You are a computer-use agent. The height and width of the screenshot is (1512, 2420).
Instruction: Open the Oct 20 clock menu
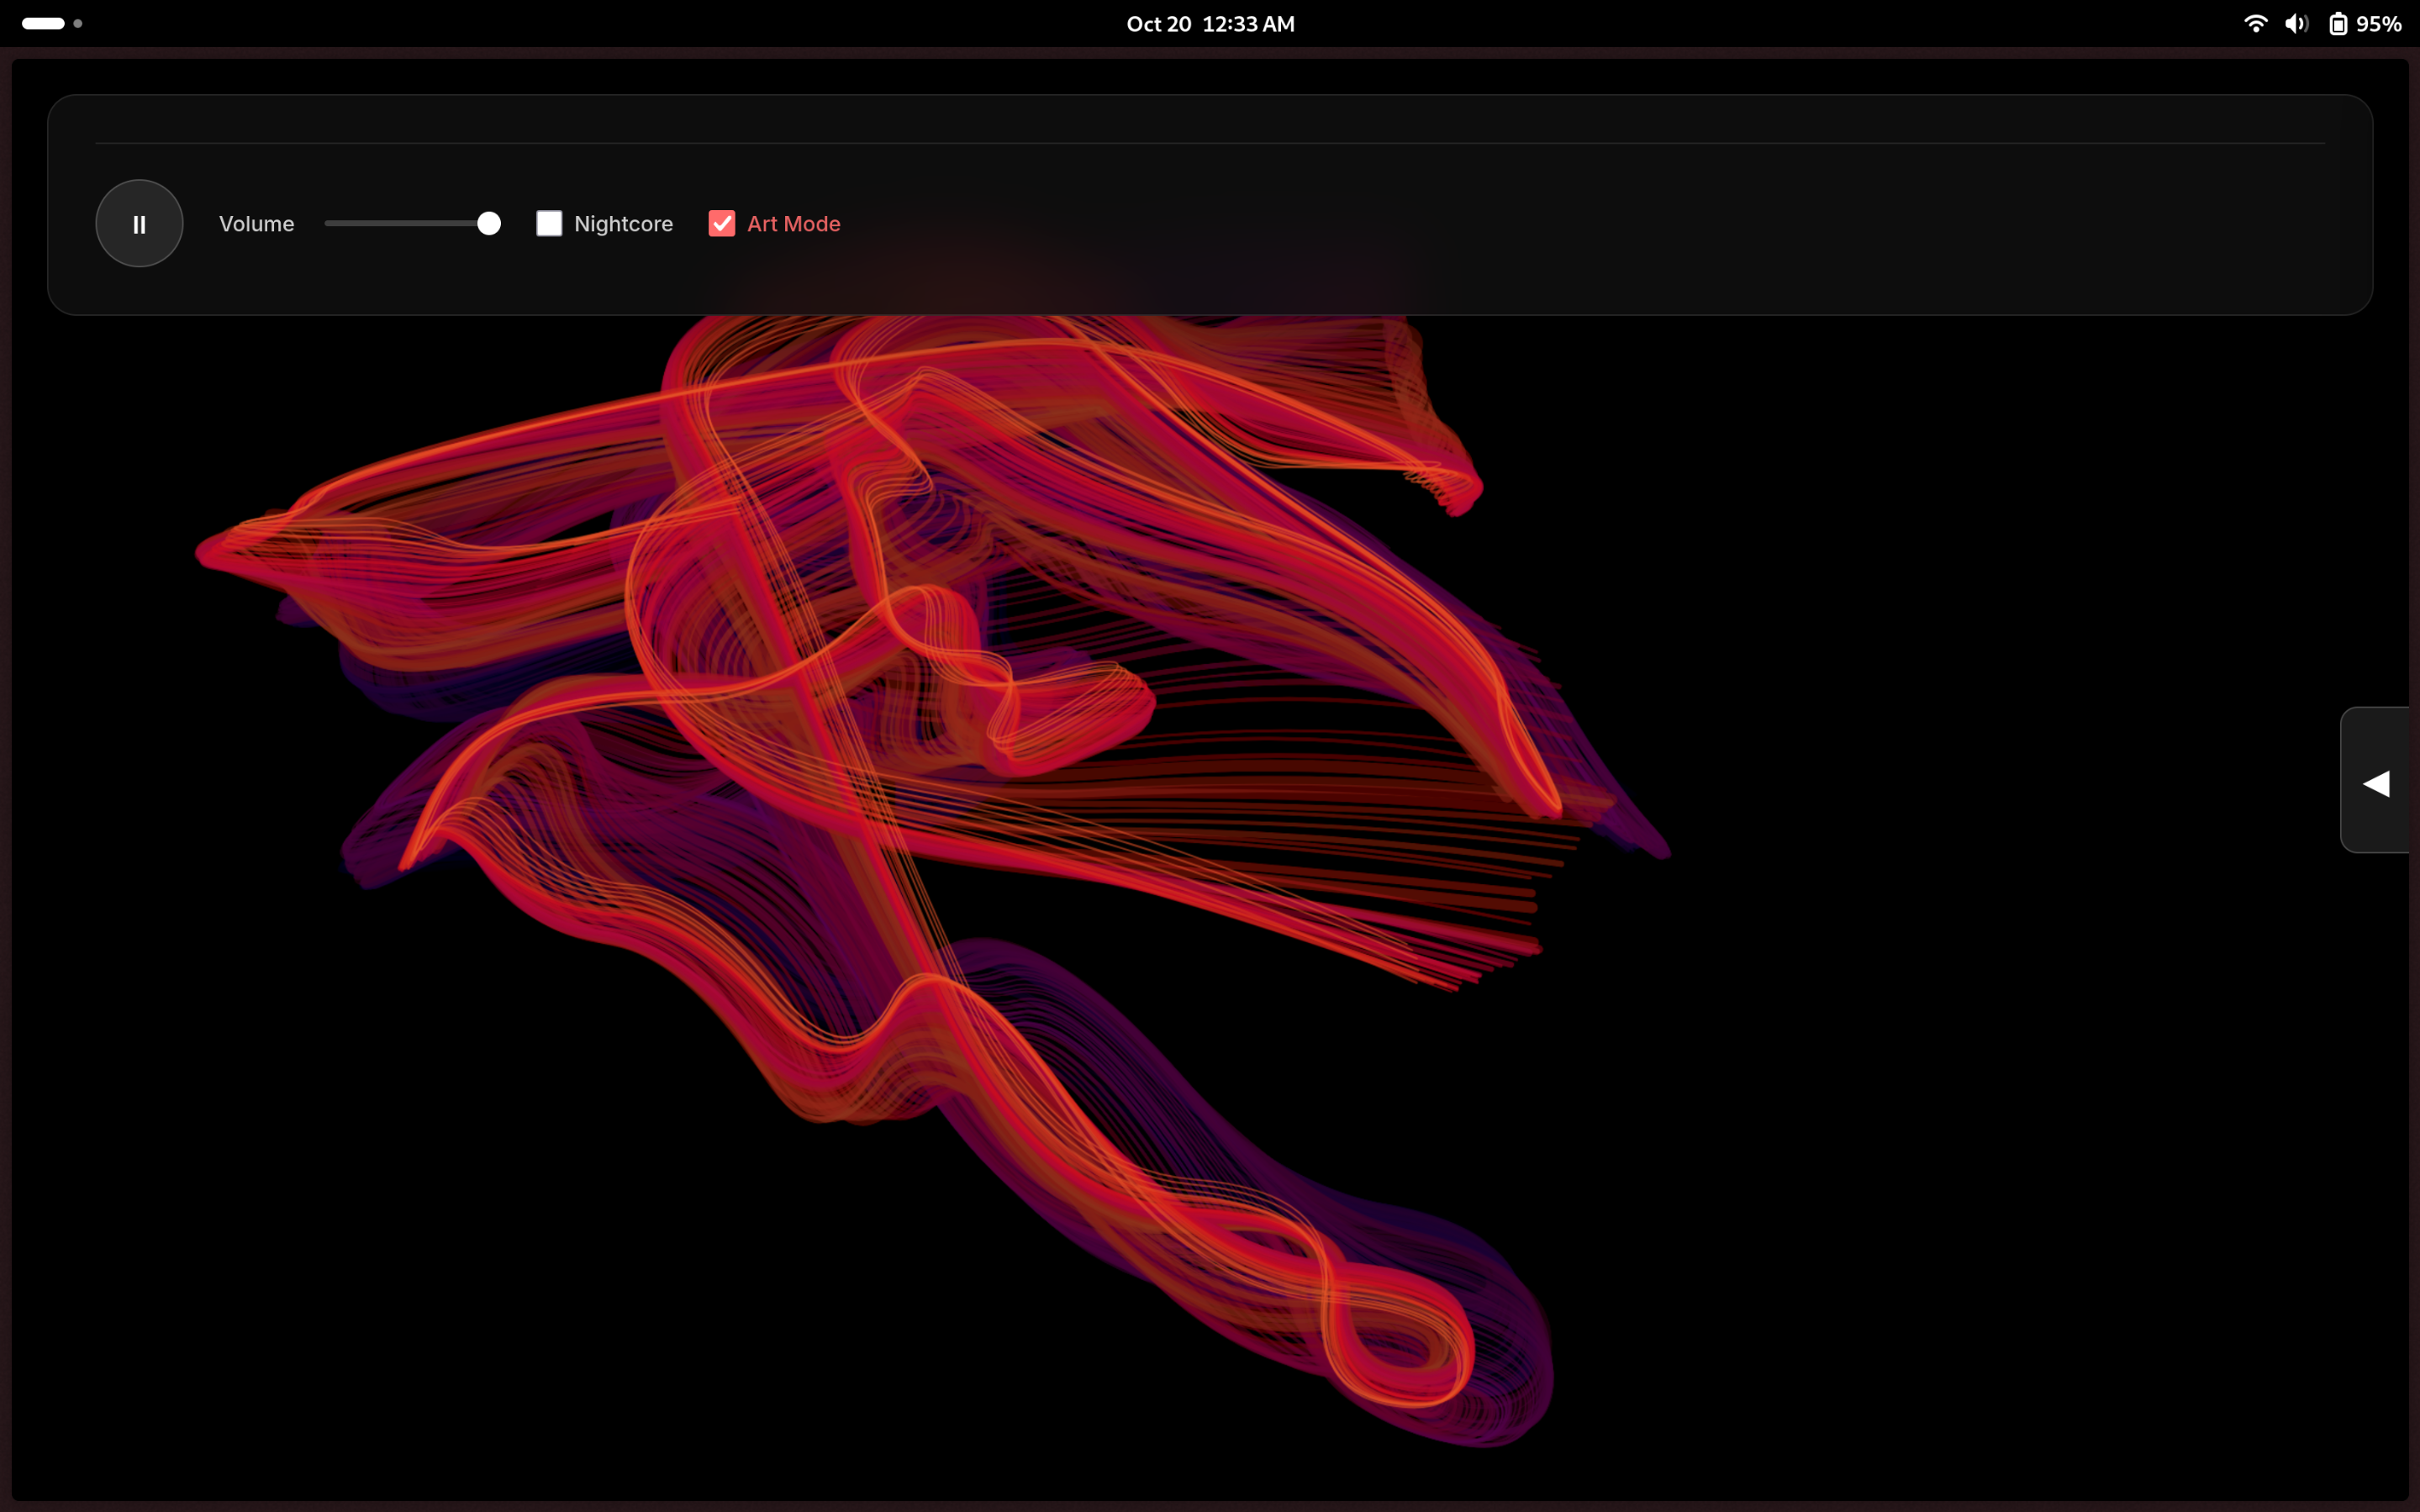(x=1210, y=24)
